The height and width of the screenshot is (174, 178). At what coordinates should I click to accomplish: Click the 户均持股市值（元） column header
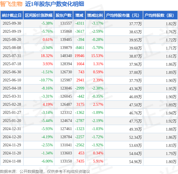[x=123, y=15]
